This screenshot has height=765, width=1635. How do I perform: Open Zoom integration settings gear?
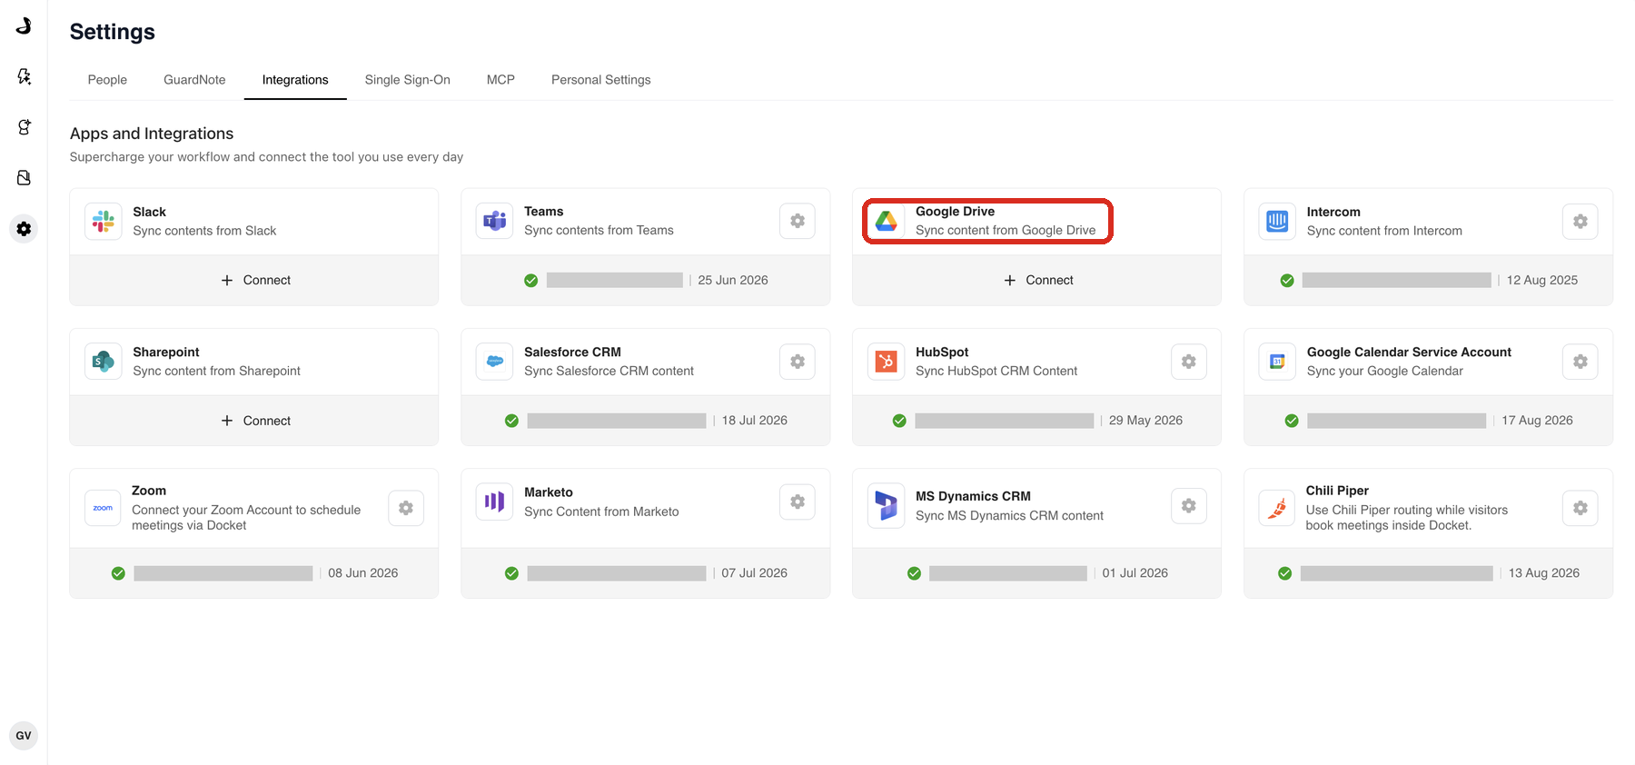(x=406, y=508)
